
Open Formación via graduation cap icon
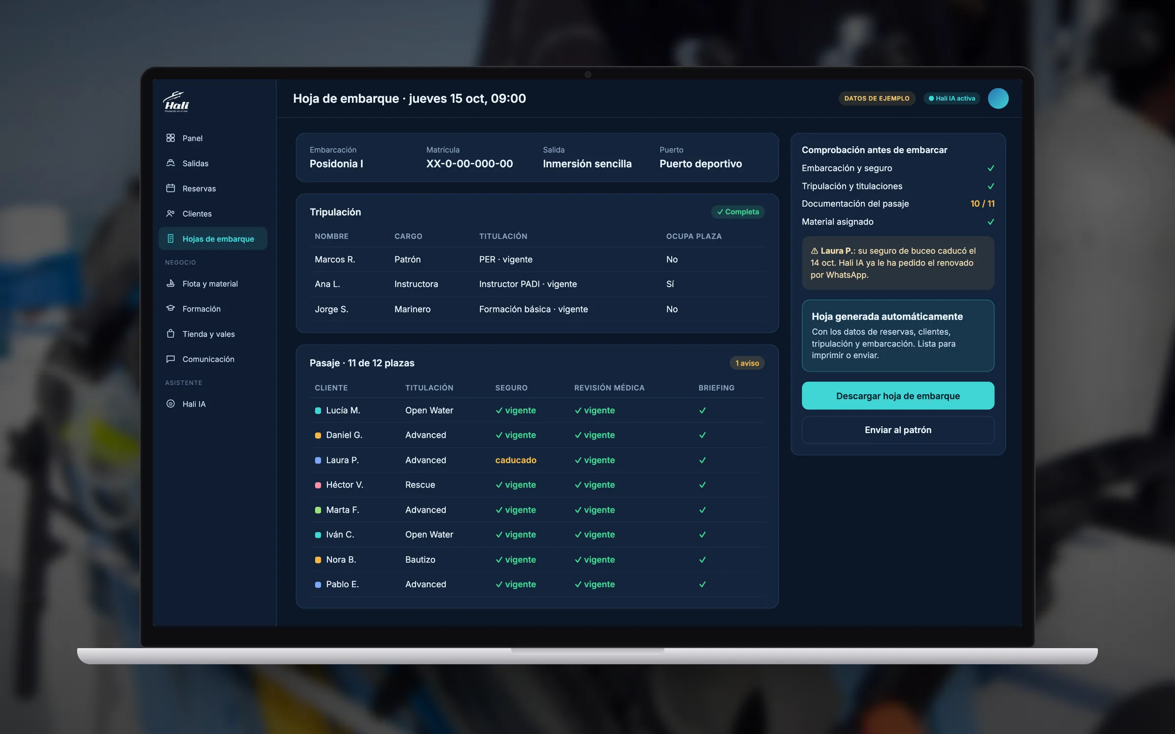(x=170, y=308)
